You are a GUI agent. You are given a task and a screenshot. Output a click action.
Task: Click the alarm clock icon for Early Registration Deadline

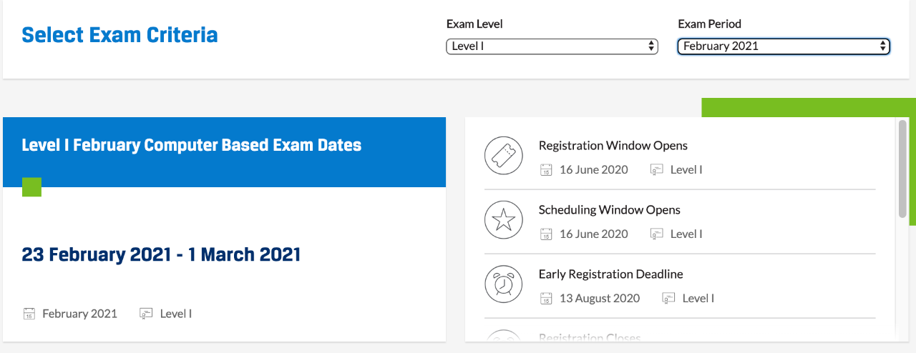pos(504,284)
